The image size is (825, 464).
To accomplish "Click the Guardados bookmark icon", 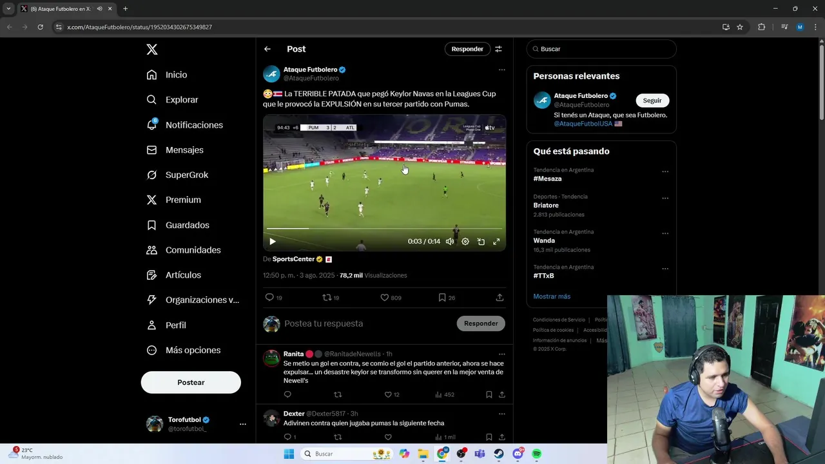I will (151, 225).
